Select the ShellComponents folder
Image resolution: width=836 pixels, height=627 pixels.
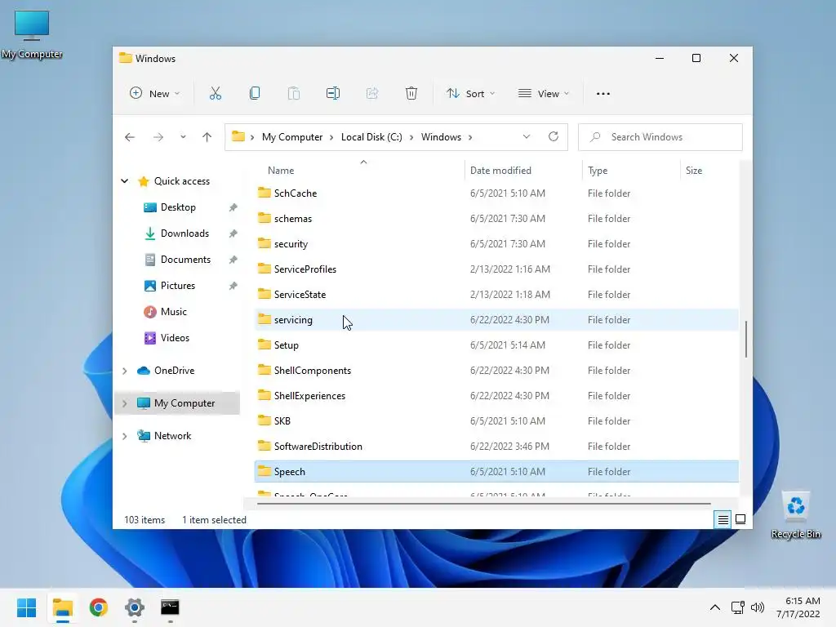pyautogui.click(x=496, y=370)
